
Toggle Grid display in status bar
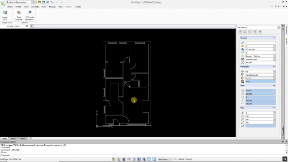tap(124, 159)
